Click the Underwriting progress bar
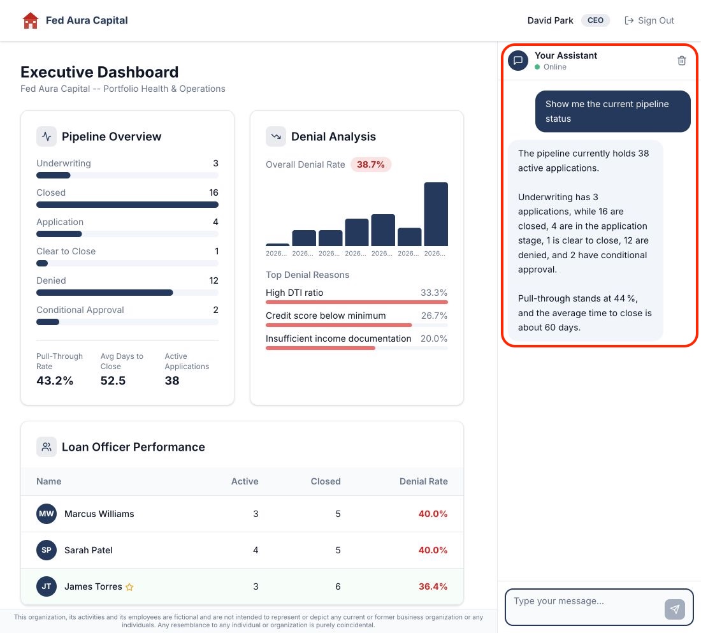 pos(127,175)
